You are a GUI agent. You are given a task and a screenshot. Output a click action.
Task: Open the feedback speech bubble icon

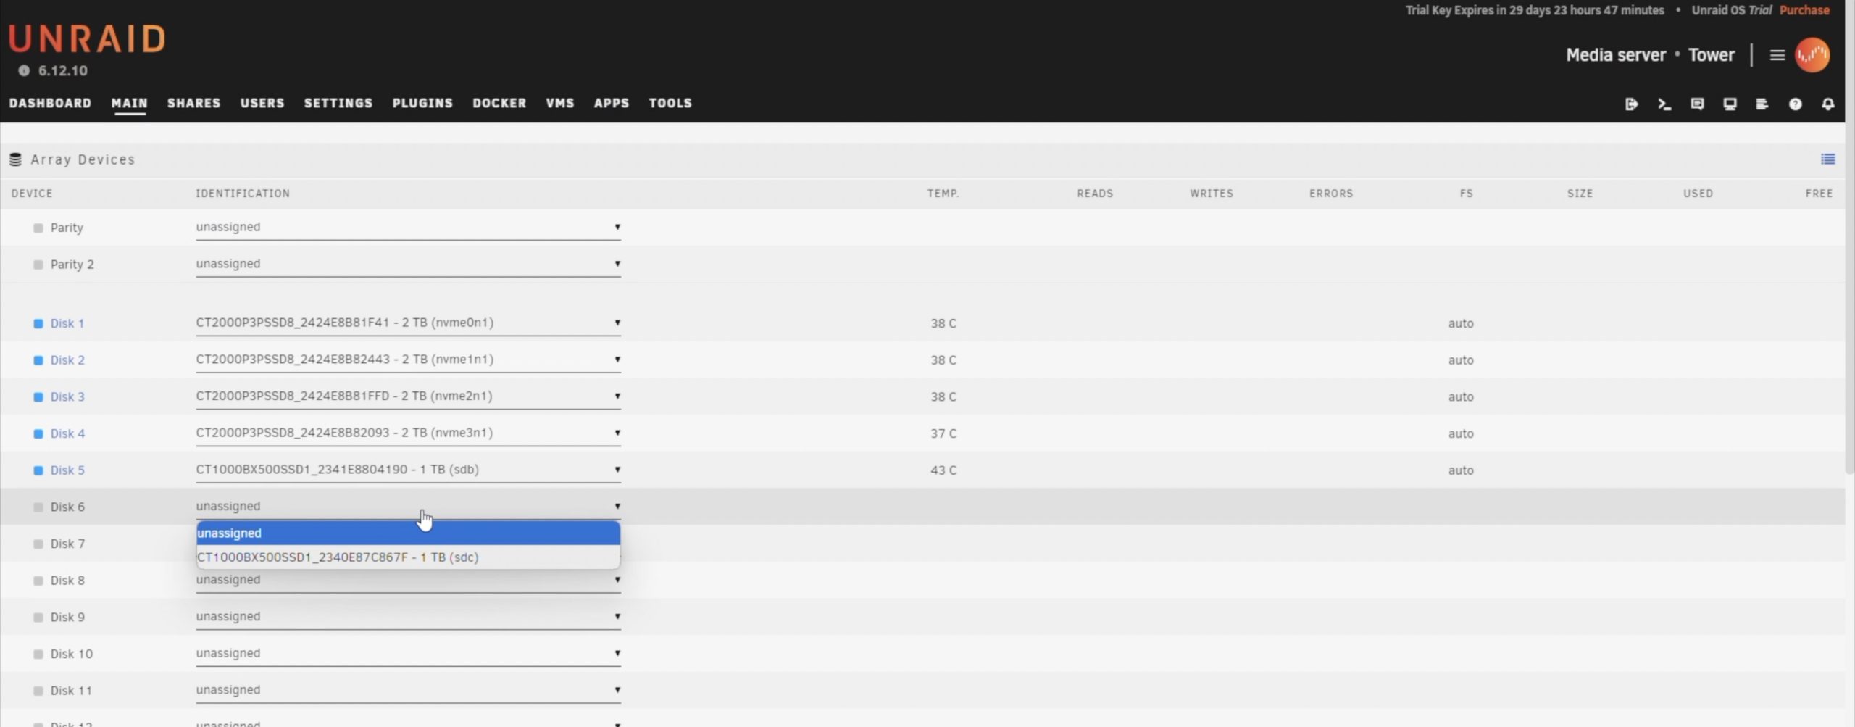click(x=1697, y=104)
